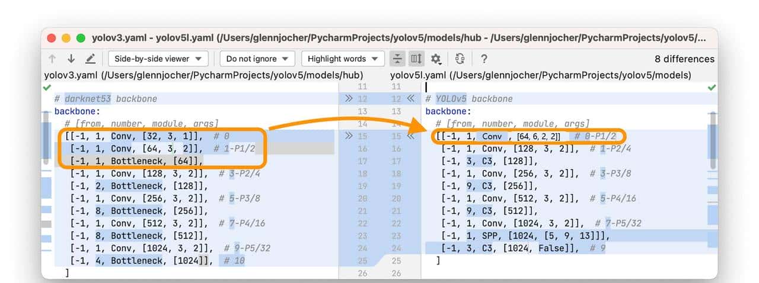Click yolov5l.yaml file path header
Screen dimensions: 759x283
541,75
